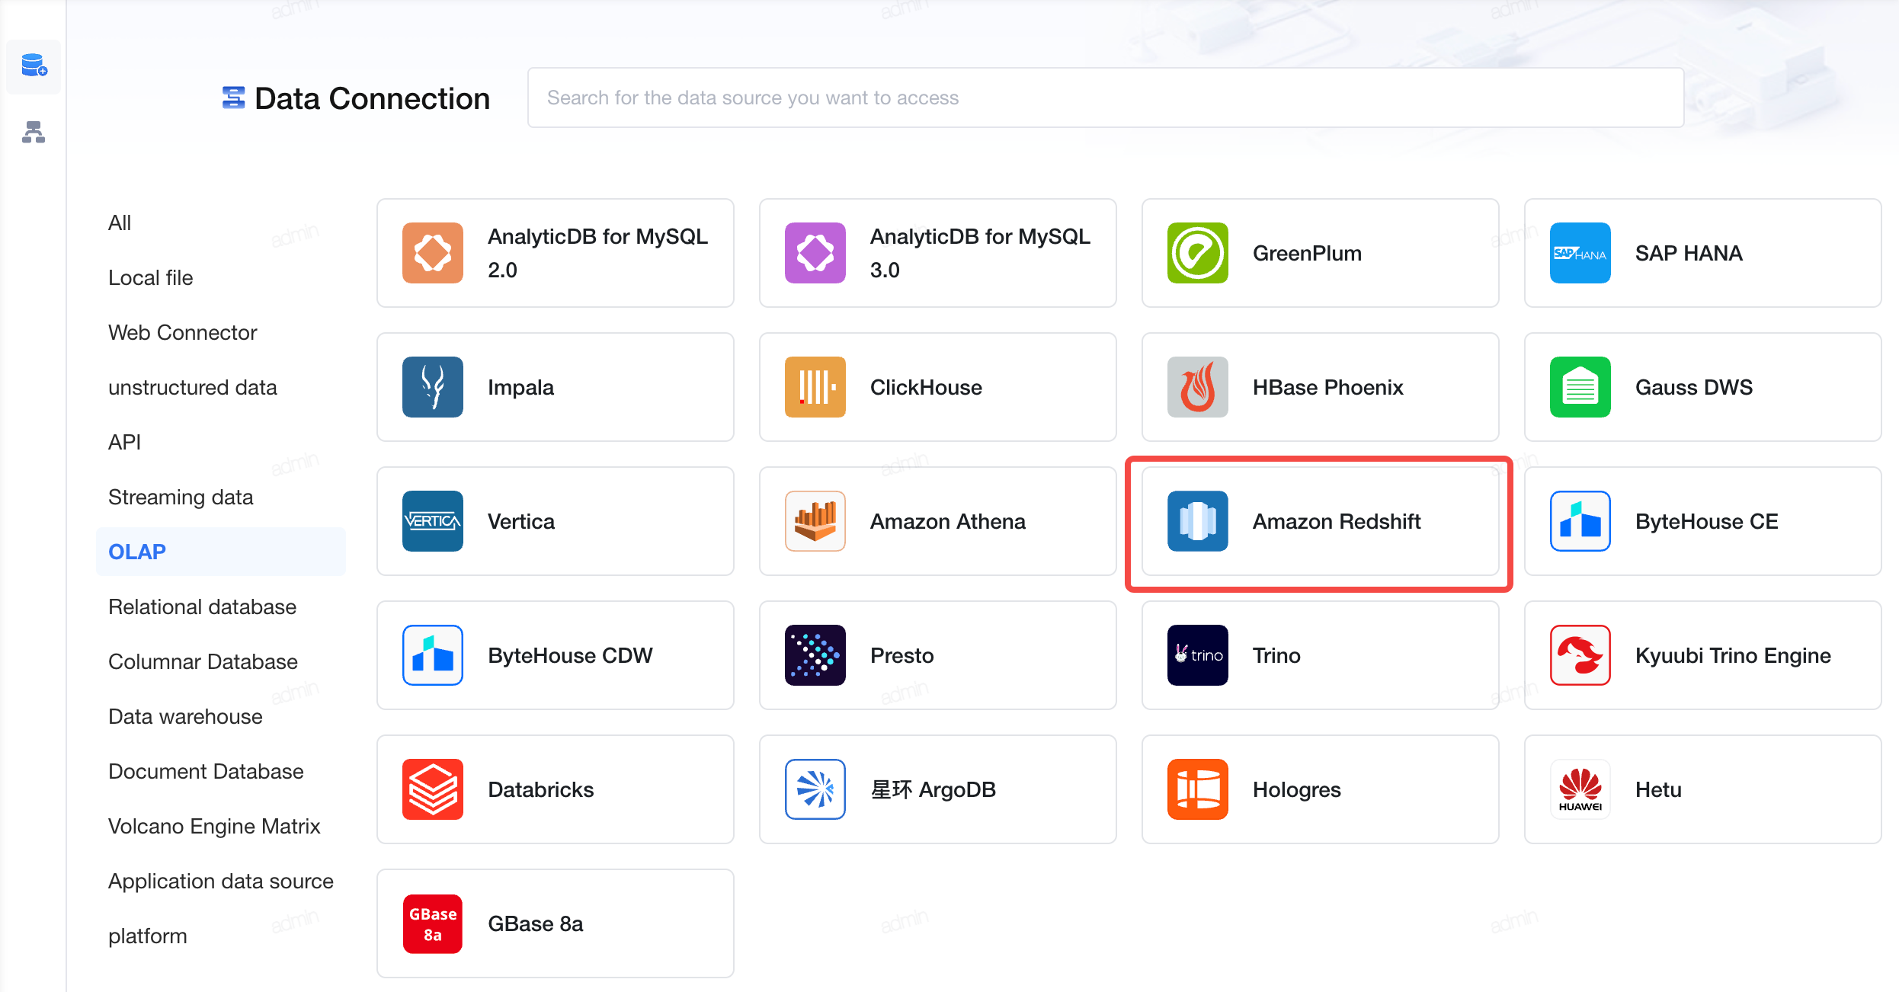Pick the Presto icon

pos(815,655)
